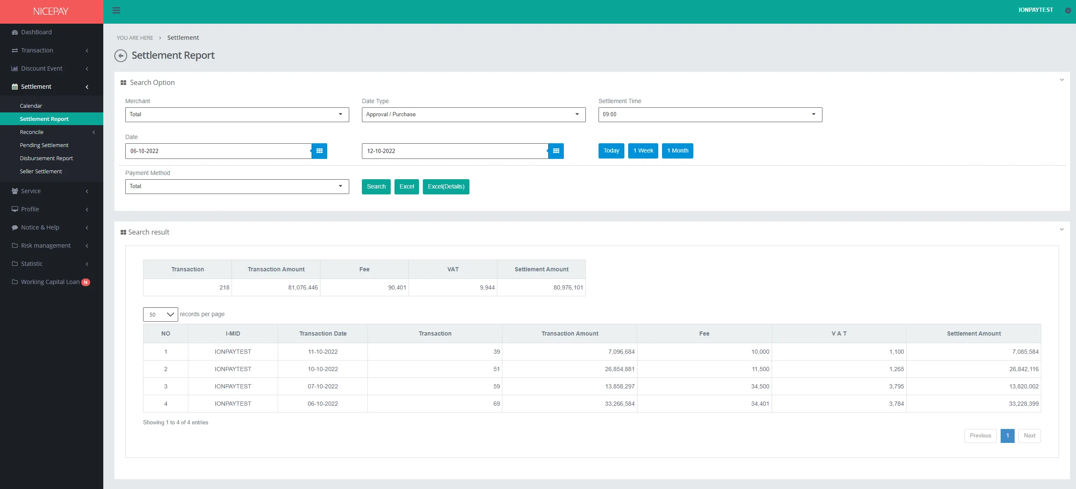Expand the Service menu chevron
Viewport: 1076px width, 489px height.
tap(87, 191)
